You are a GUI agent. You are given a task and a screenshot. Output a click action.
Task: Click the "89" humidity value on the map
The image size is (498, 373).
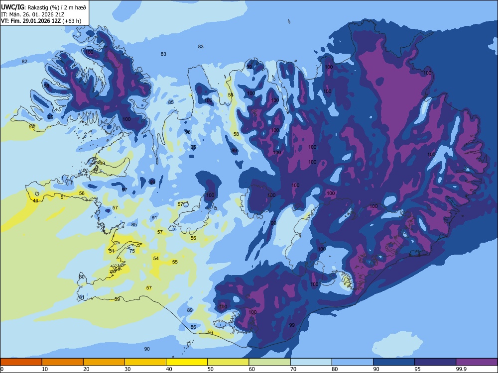pyautogui.click(x=190, y=310)
